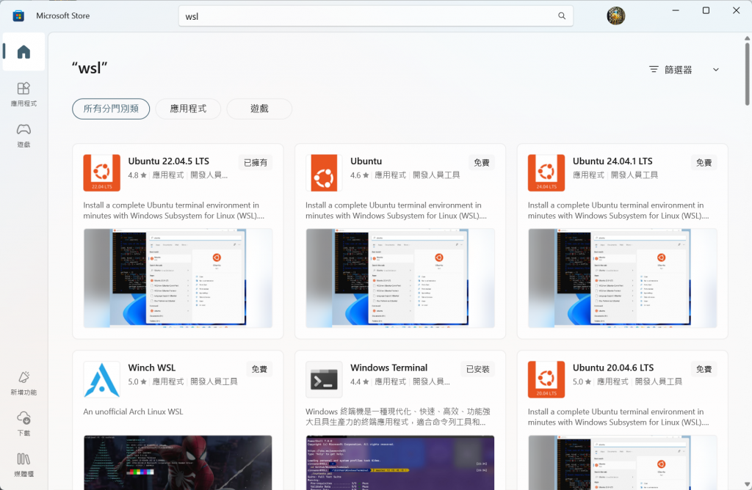Click the 4.6 star rating text
Viewport: 752px width, 490px height.
[359, 175]
